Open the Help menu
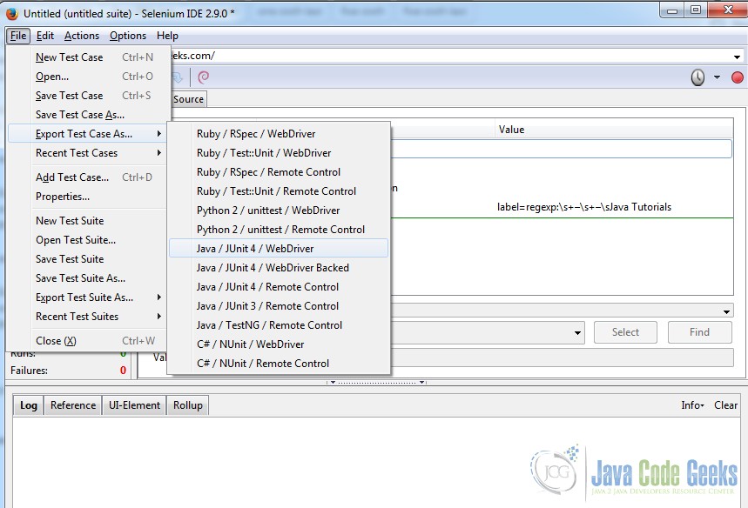 click(167, 36)
